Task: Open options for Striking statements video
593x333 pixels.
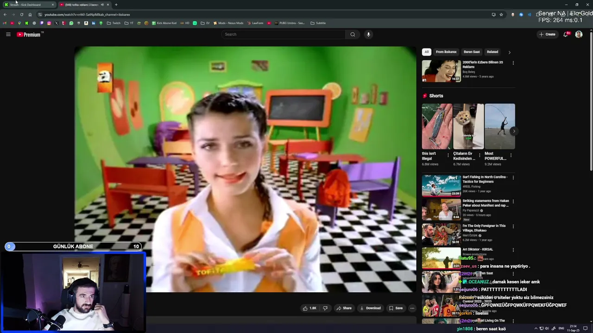Action: (x=513, y=201)
